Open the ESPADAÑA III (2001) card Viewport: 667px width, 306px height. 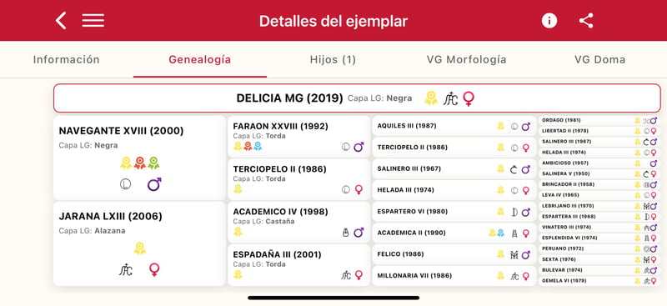pyautogui.click(x=299, y=264)
